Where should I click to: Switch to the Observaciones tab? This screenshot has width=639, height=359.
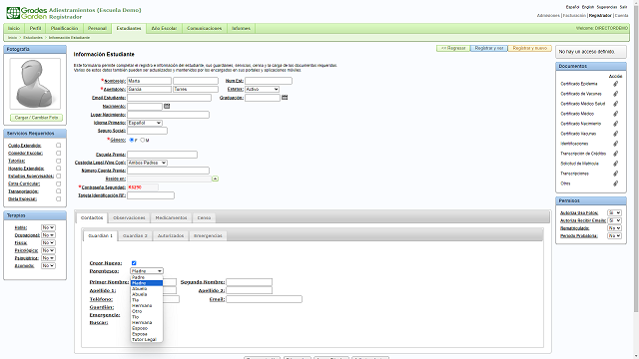click(129, 217)
